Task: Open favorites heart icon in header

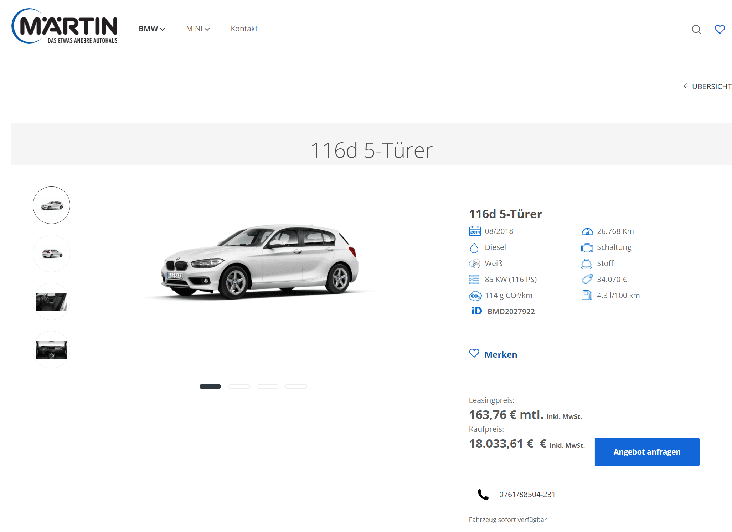Action: pos(720,29)
